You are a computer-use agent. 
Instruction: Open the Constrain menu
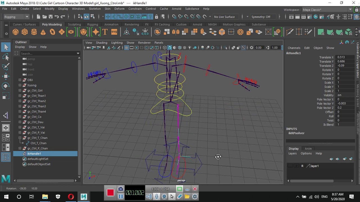135,9
